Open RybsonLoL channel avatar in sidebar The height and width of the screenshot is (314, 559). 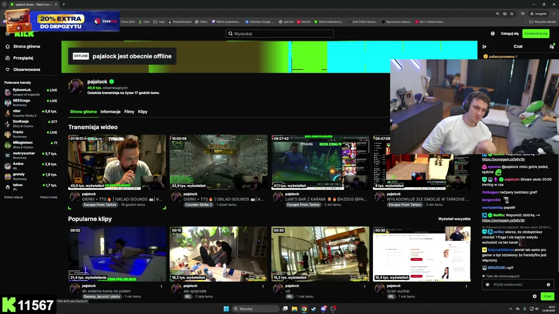(x=7, y=92)
